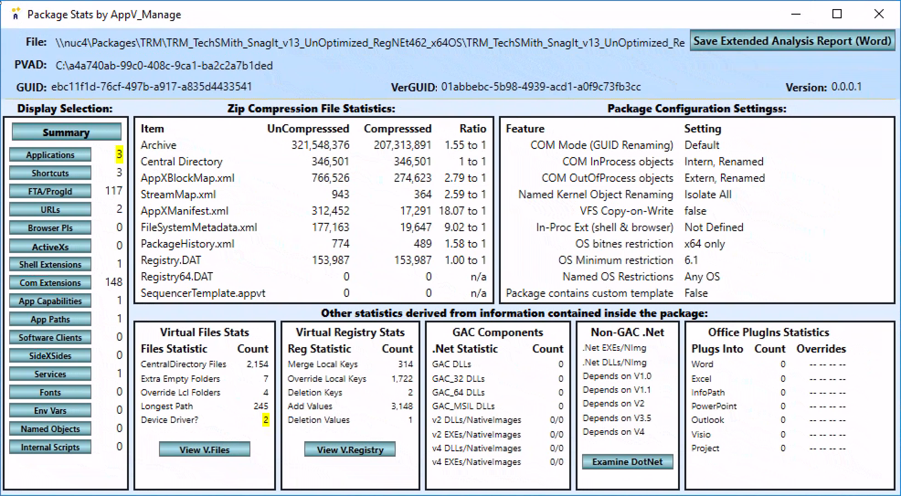The height and width of the screenshot is (496, 901).
Task: Click the highlighted Applications count 3
Action: click(x=119, y=154)
